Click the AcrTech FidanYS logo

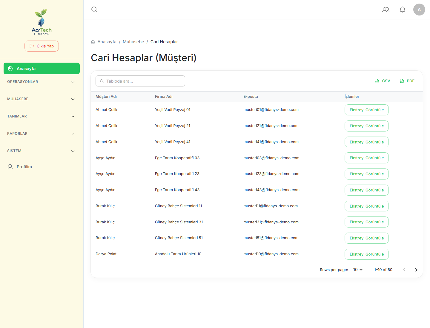tap(42, 22)
